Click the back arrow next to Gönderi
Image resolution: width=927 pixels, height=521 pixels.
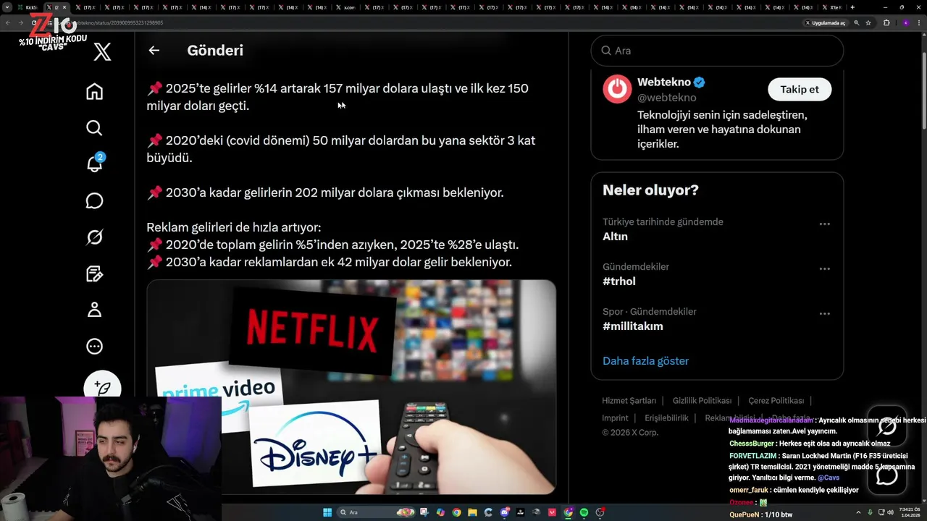click(x=154, y=51)
